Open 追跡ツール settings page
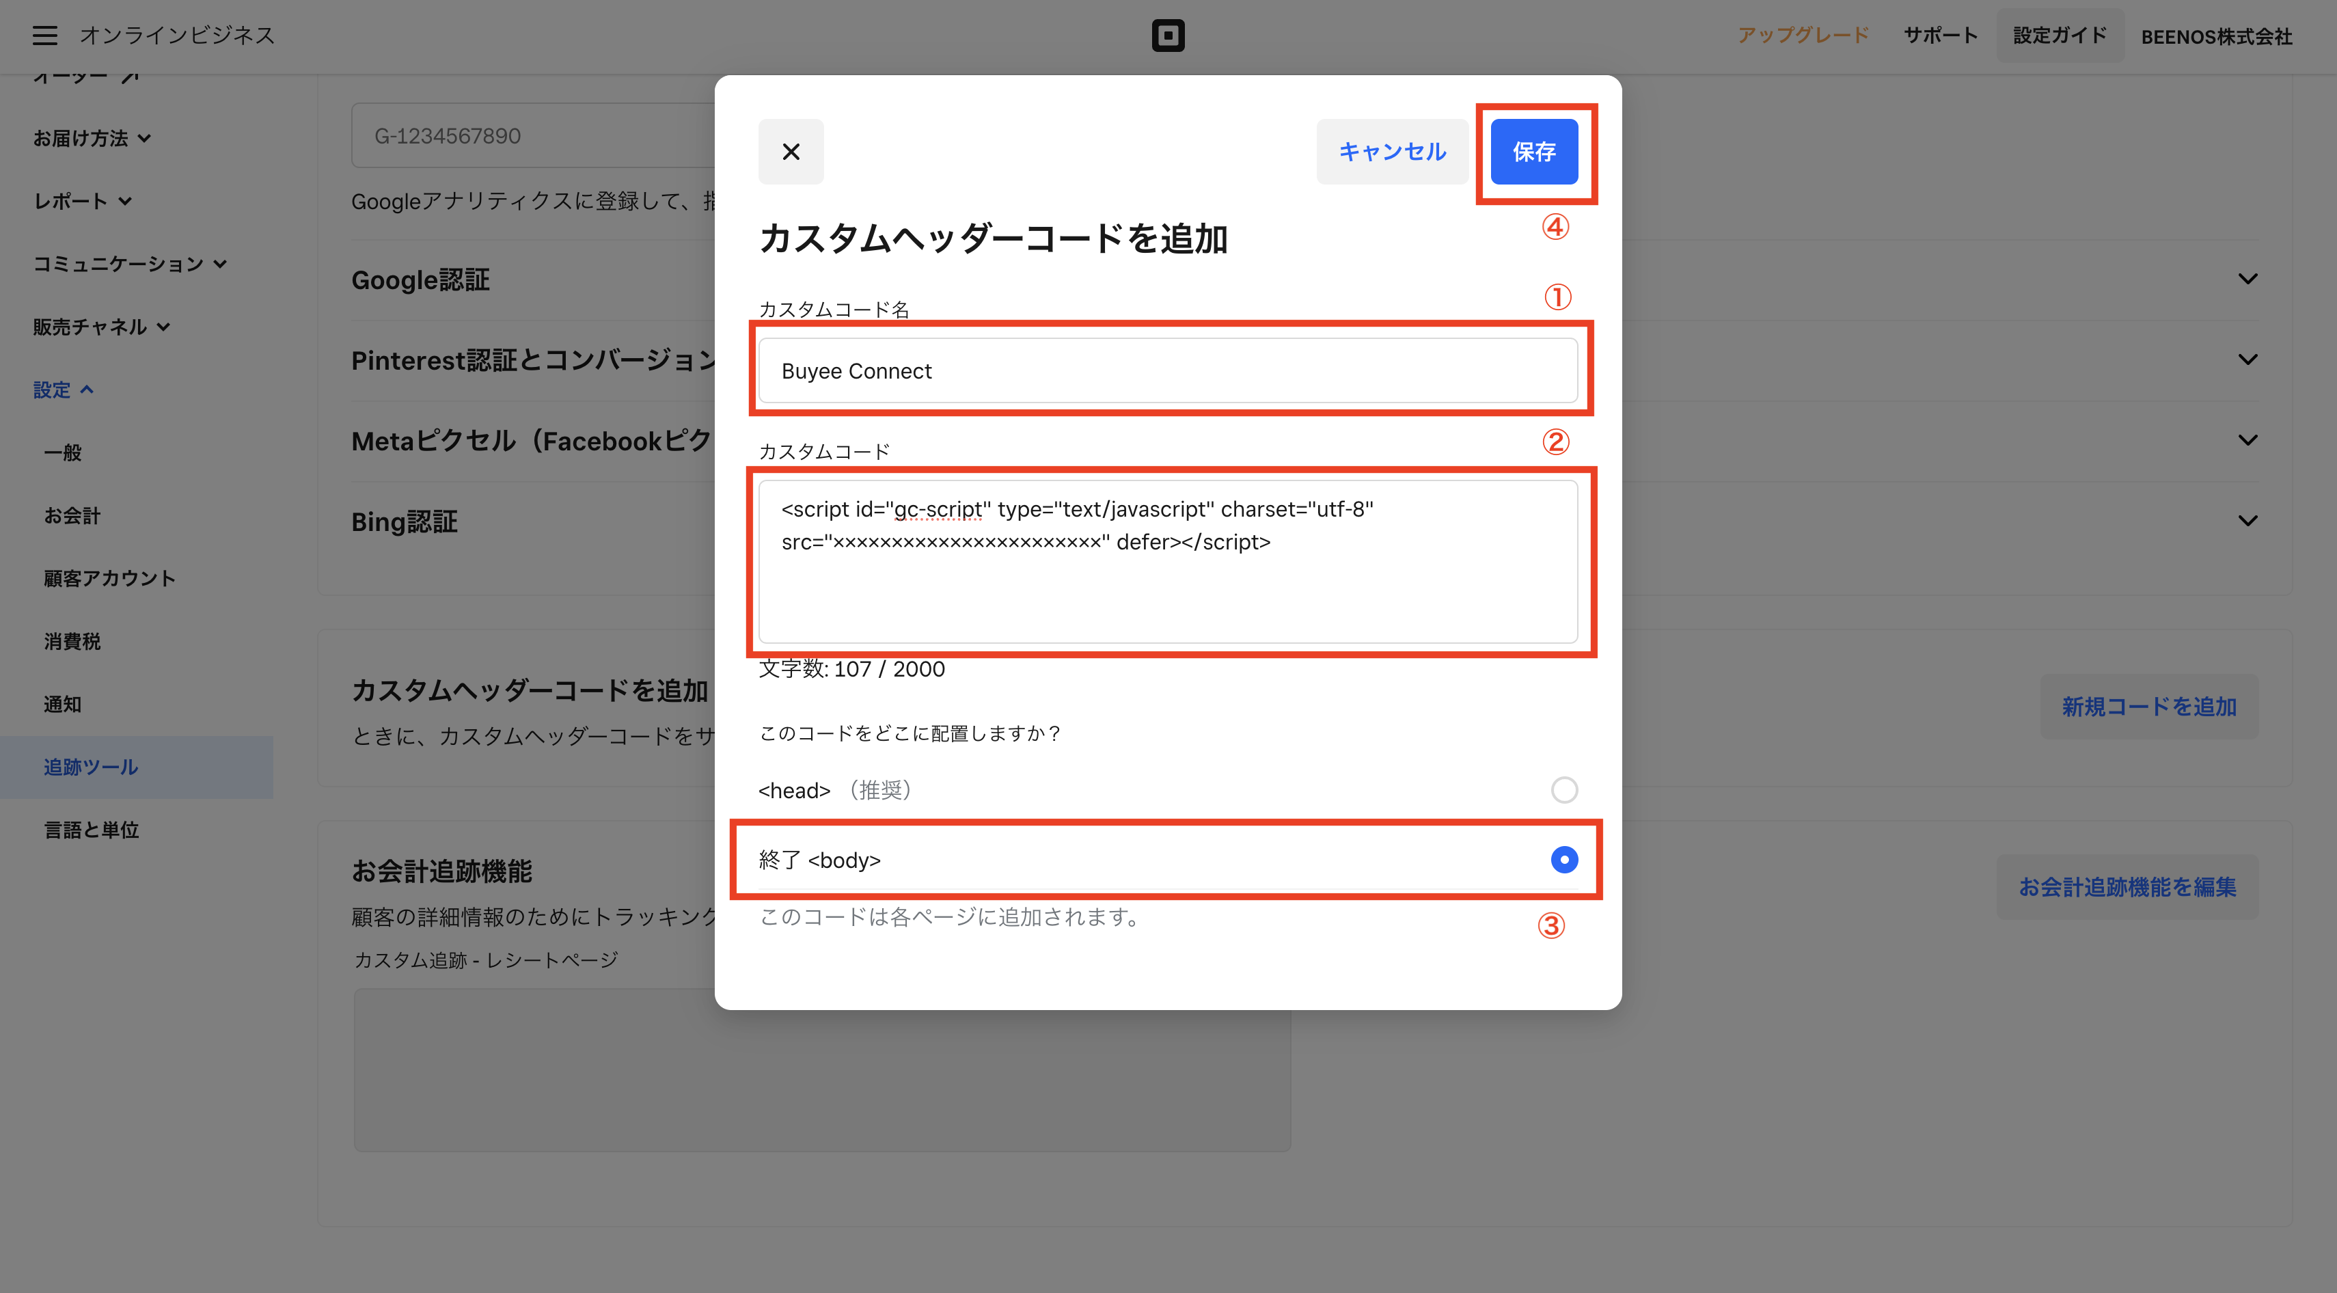The height and width of the screenshot is (1293, 2337). [136, 767]
